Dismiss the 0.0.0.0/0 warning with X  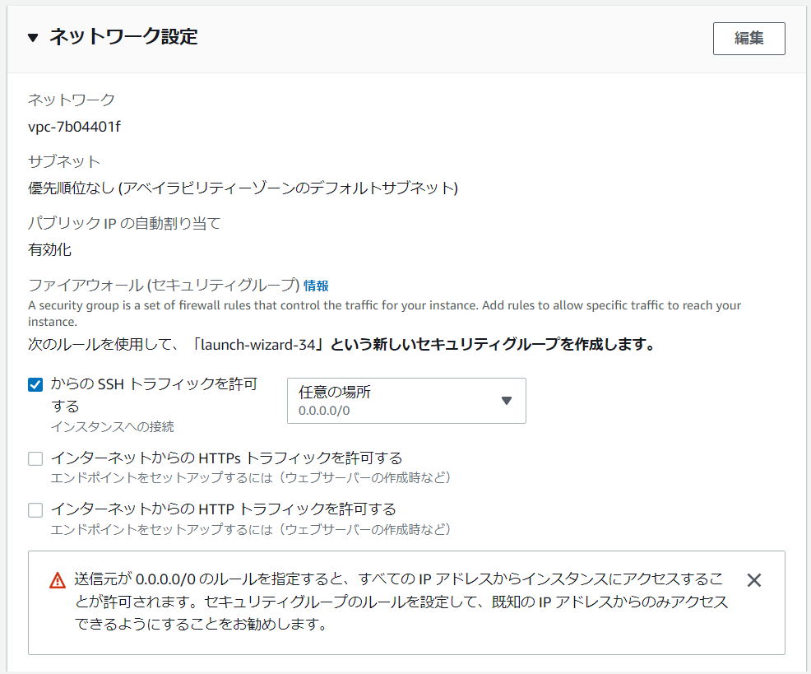point(754,580)
